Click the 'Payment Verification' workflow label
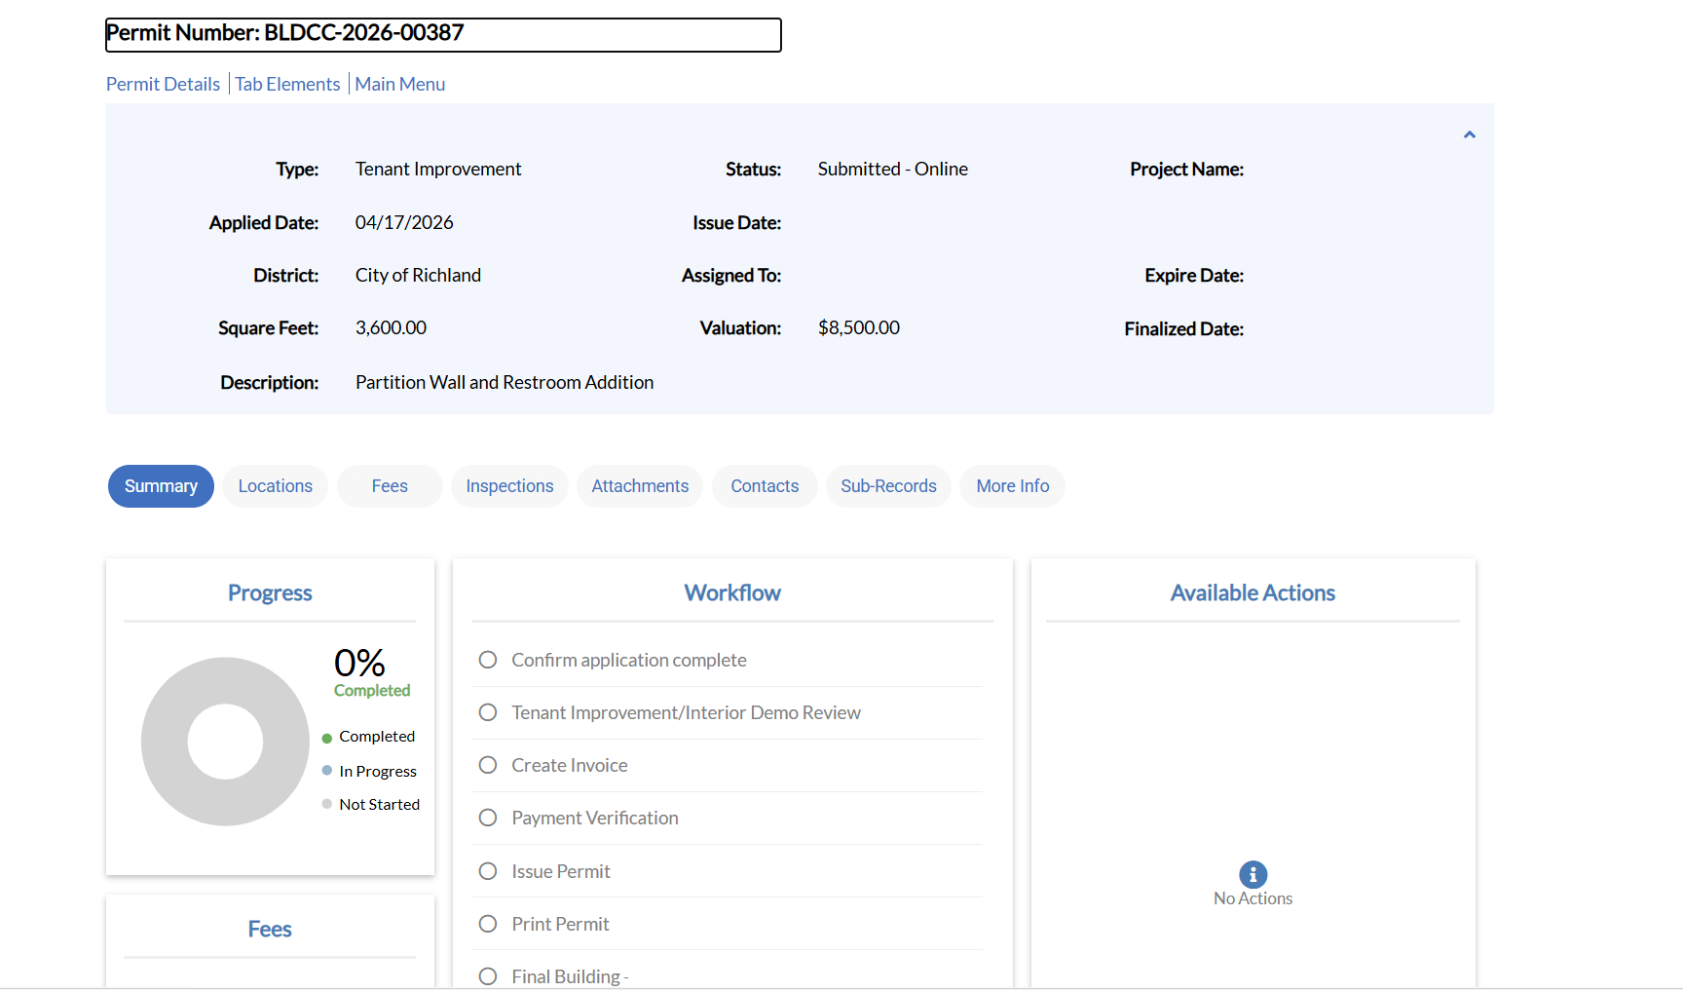Viewport: 1683px width, 992px height. [x=595, y=818]
